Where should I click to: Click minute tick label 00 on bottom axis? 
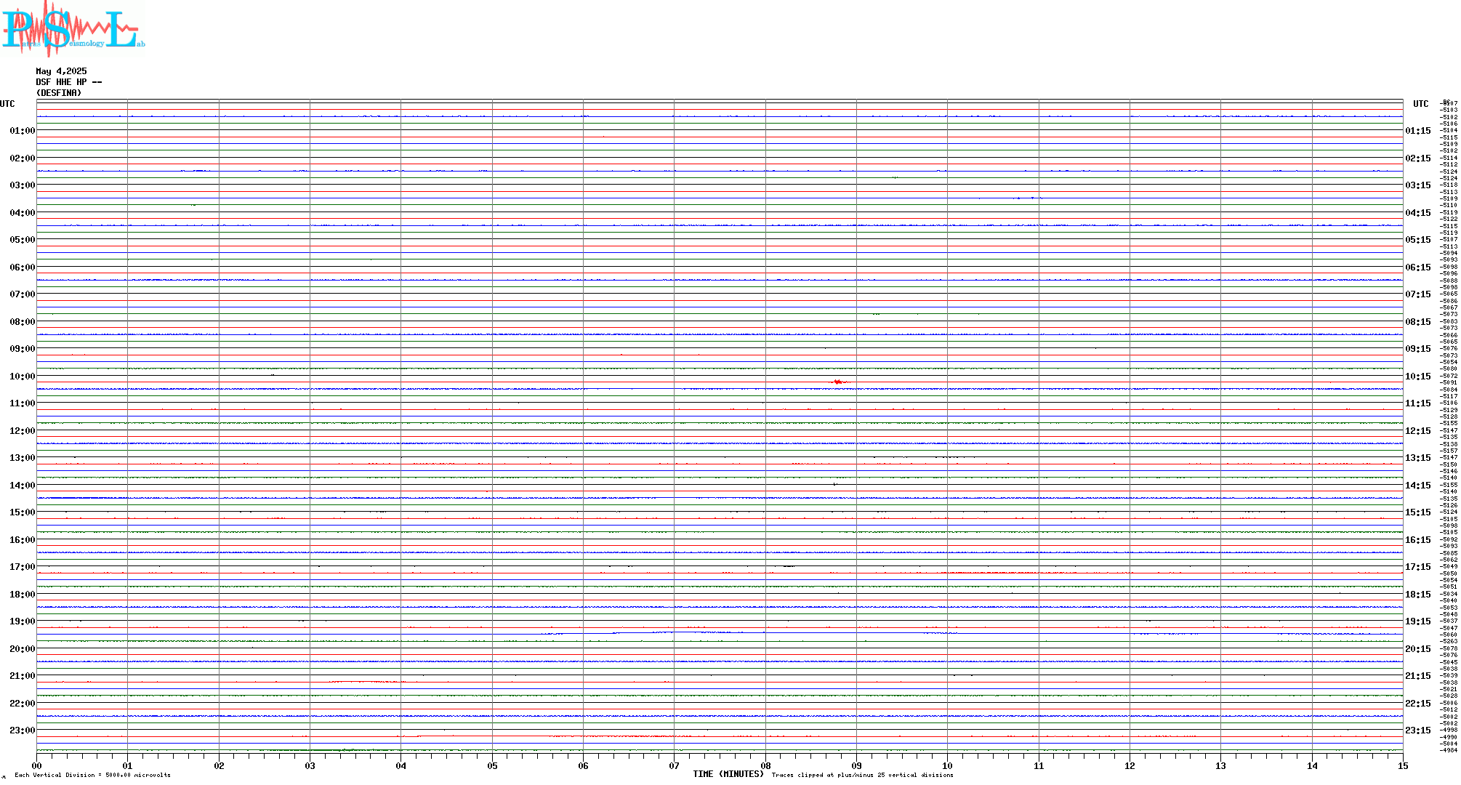[36, 765]
